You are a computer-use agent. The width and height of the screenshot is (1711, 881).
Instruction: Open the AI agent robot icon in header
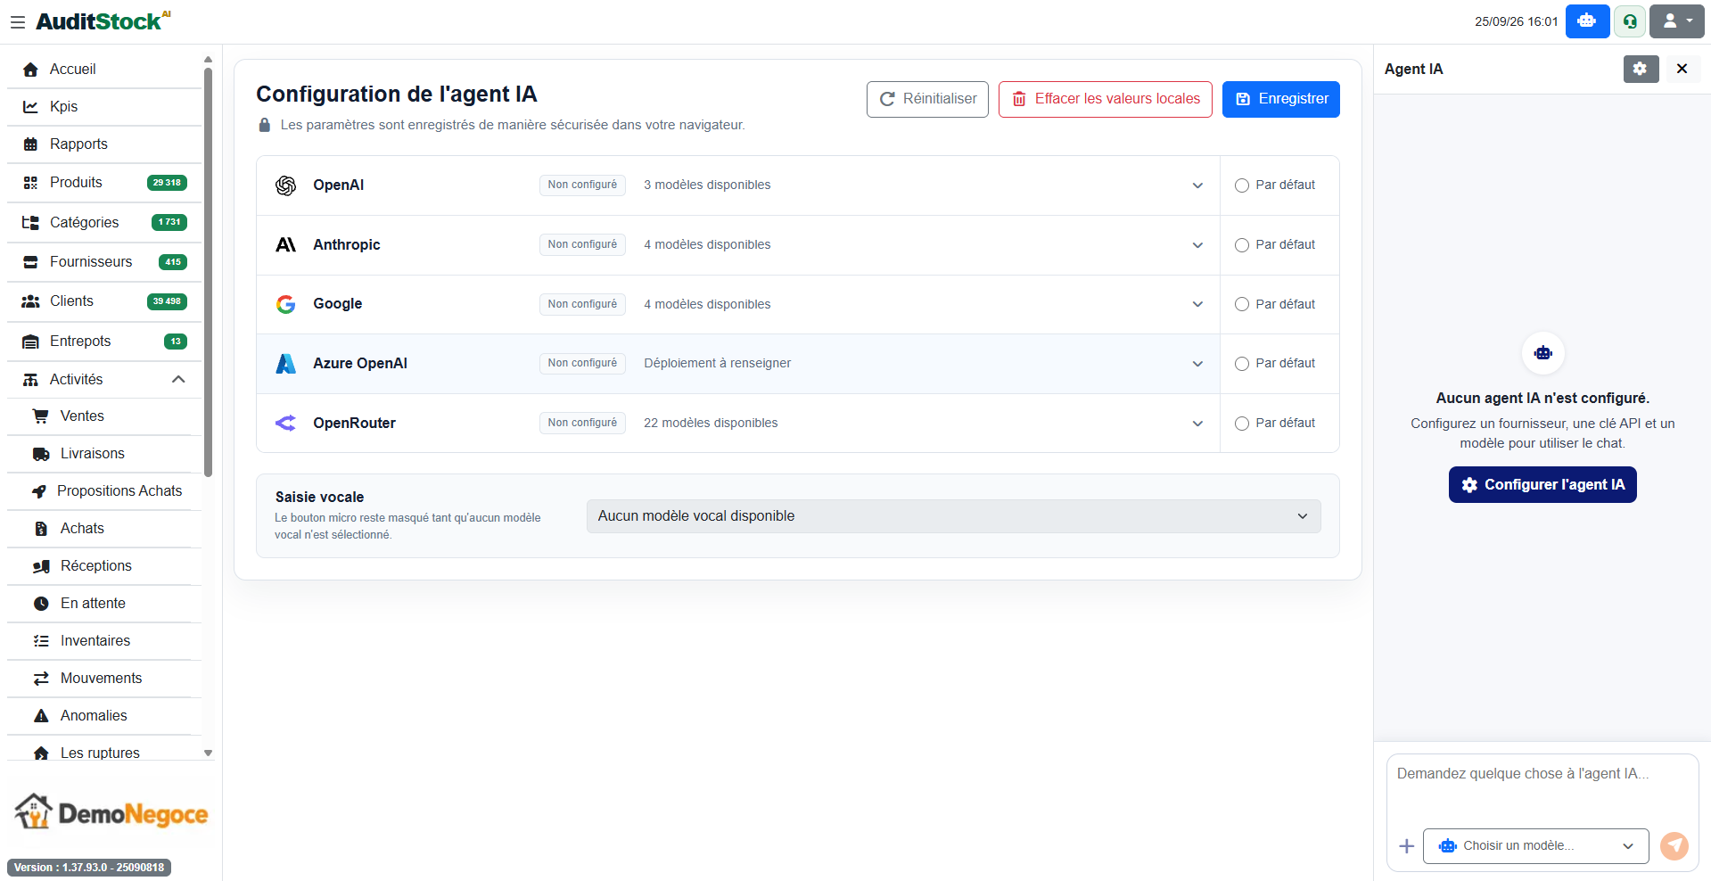(1587, 21)
